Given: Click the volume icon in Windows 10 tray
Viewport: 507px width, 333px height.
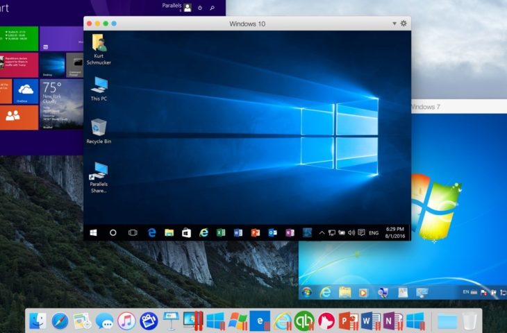Looking at the screenshot, I should pyautogui.click(x=351, y=232).
